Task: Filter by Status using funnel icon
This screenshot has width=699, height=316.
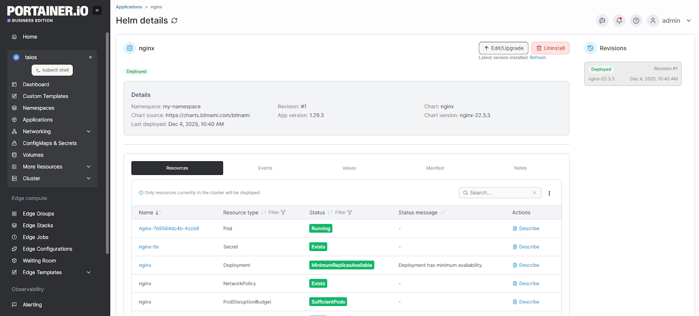Action: 349,213
